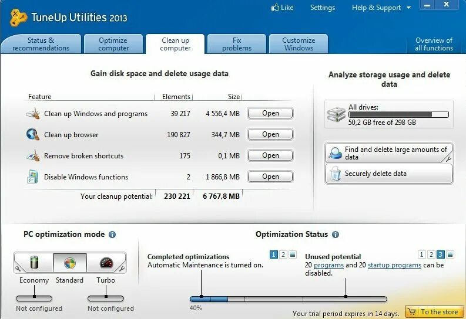Click the 50,2 GB free of 298 GB text
The width and height of the screenshot is (466, 319).
pyautogui.click(x=382, y=123)
